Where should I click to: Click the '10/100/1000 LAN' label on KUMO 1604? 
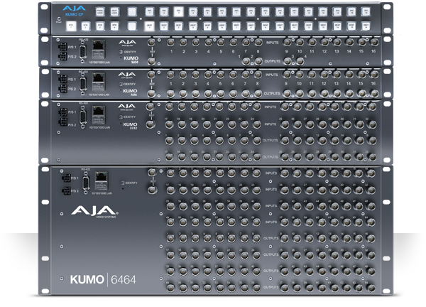tap(99, 63)
